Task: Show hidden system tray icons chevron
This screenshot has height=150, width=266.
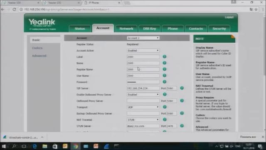Action: tap(217, 146)
